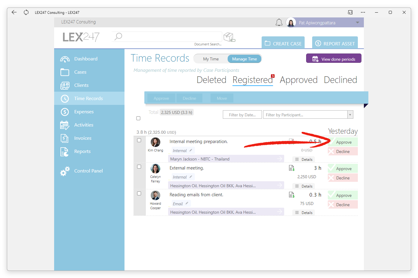Click the Filter by Date field
Screen dimensions: 418x278
[242, 115]
